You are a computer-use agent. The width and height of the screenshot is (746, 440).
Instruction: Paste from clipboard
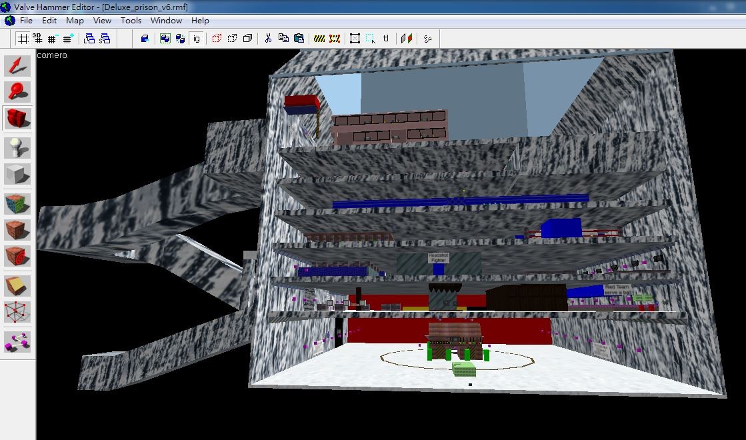tap(299, 39)
